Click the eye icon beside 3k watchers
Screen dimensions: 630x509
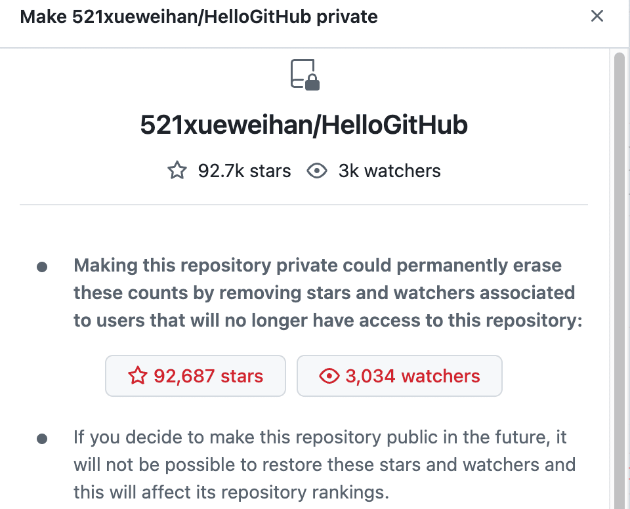click(317, 171)
